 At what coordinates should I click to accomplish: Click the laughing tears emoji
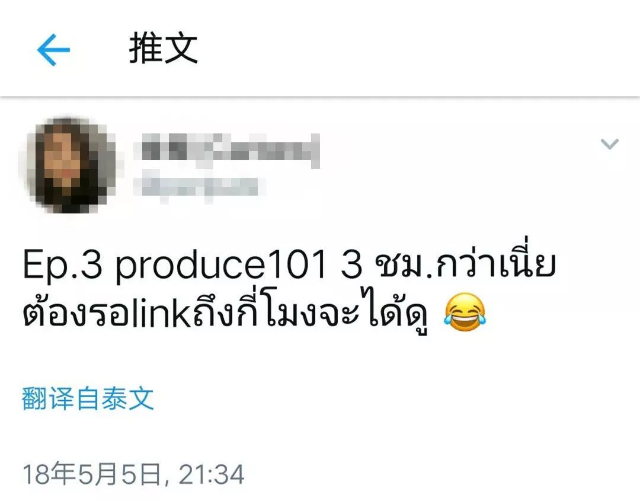point(465,312)
